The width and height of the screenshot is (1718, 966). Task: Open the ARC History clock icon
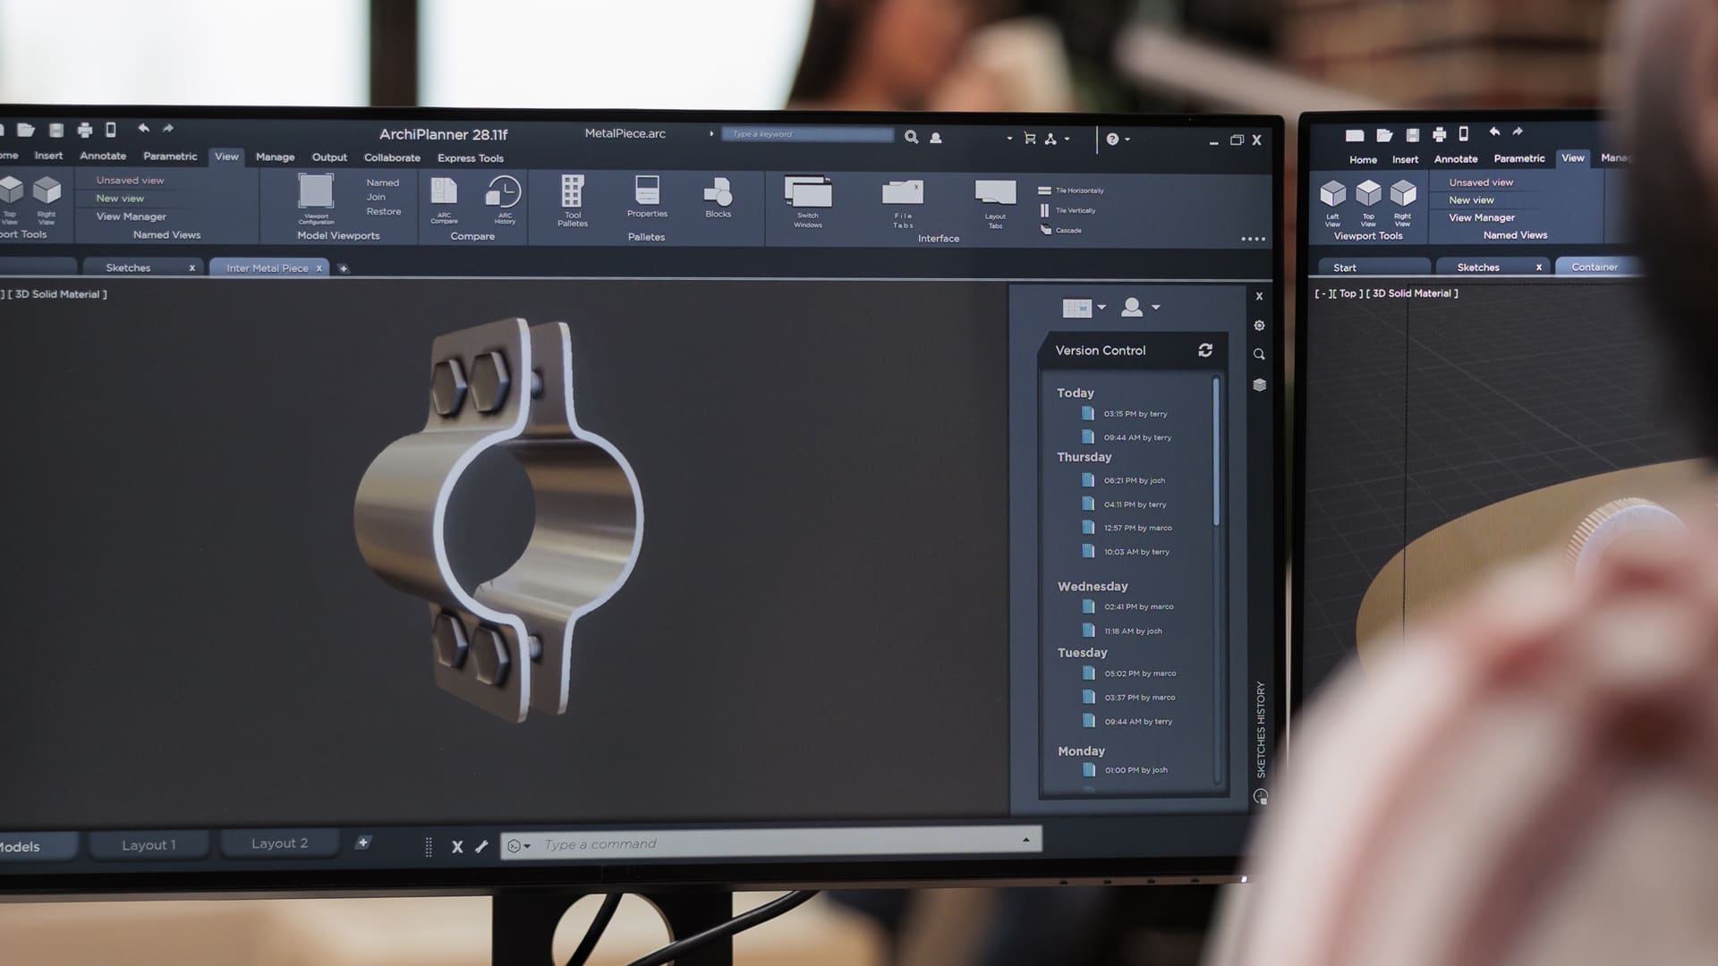coord(504,193)
